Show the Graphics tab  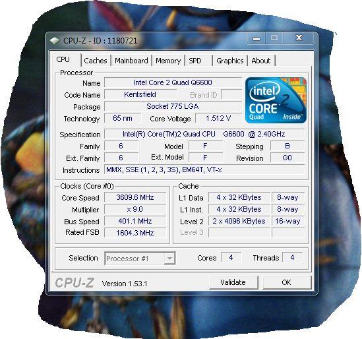[x=230, y=61]
